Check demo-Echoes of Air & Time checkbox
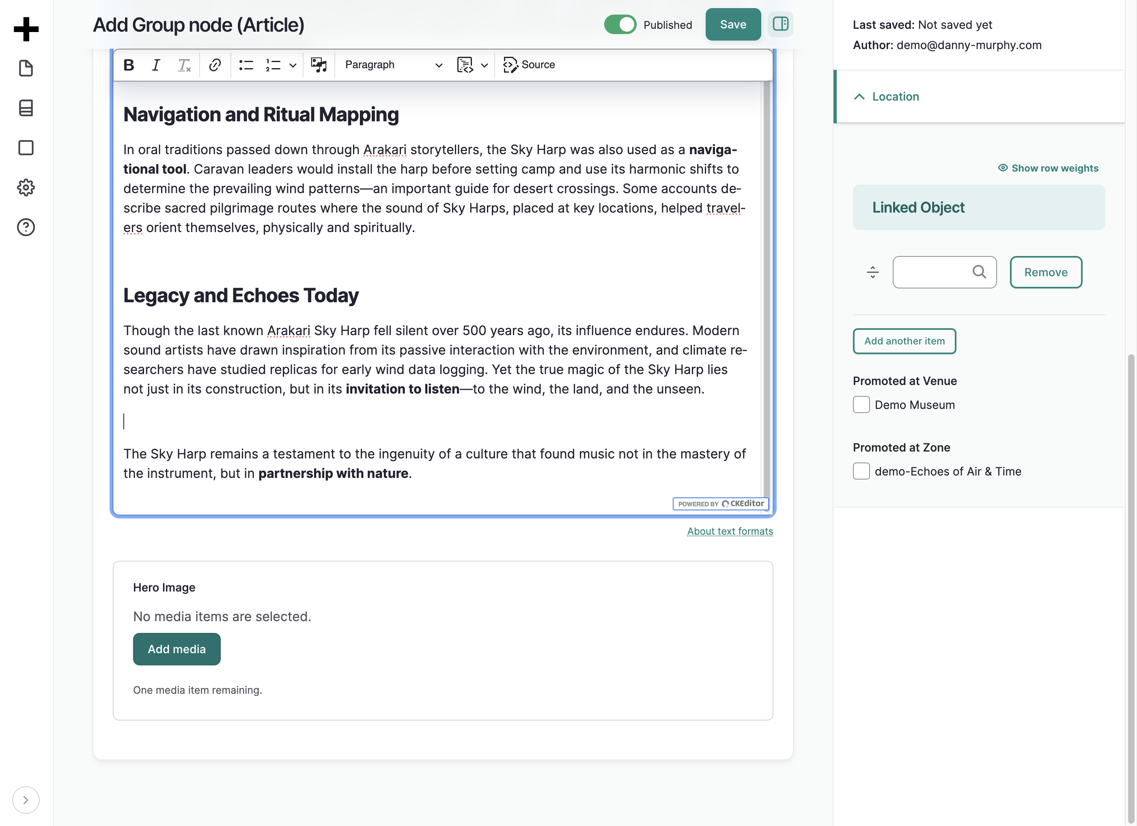 click(861, 471)
